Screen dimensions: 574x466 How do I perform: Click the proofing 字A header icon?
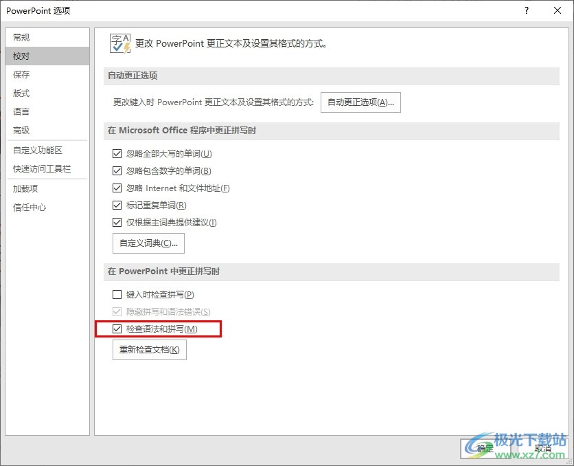point(120,43)
